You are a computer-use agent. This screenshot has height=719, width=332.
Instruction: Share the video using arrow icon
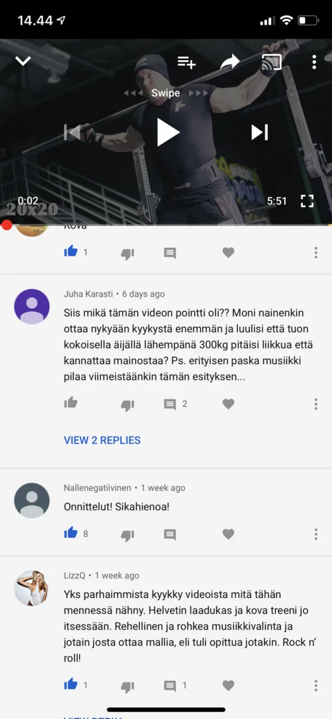pos(230,61)
